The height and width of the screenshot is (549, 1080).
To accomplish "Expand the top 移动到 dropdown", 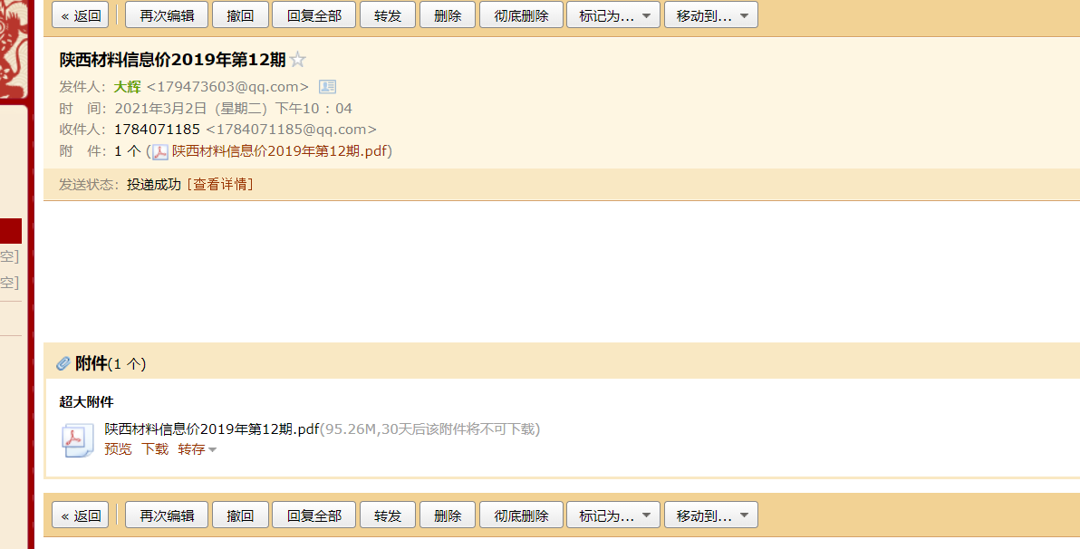I will click(711, 15).
